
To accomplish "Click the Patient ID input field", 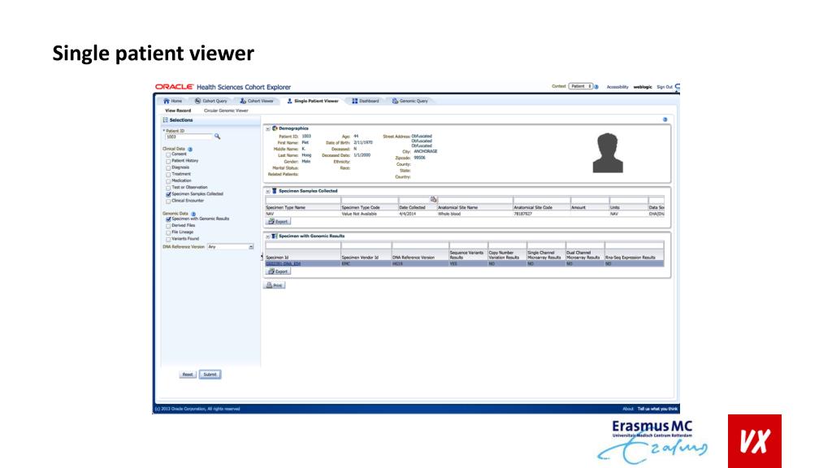I will (188, 136).
